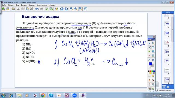Choose the green color swatch

(x=152, y=71)
